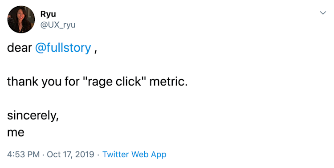Open the @UX_ryu handle
The image size is (334, 168).
tap(58, 25)
